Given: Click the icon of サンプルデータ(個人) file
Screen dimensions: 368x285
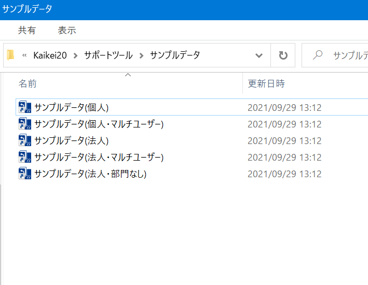Looking at the screenshot, I should 25,108.
